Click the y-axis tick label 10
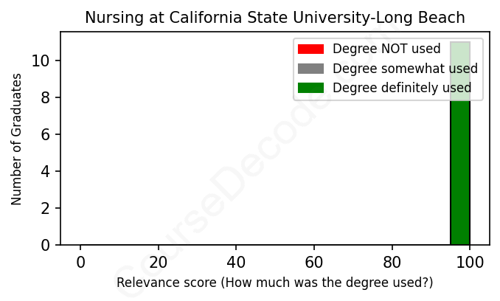The width and height of the screenshot is (500, 301). point(44,60)
